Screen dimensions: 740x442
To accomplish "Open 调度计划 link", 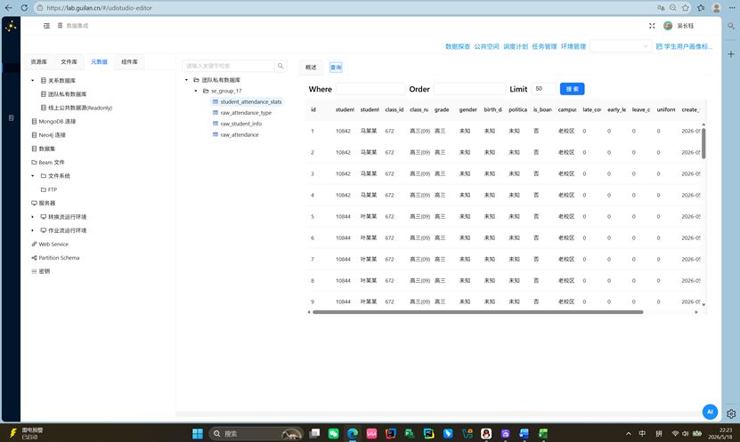I will point(516,46).
